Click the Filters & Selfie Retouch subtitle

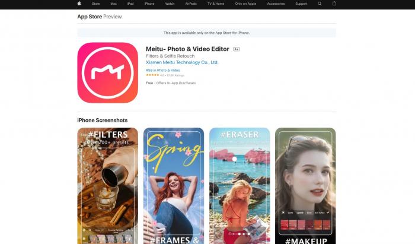click(x=170, y=56)
